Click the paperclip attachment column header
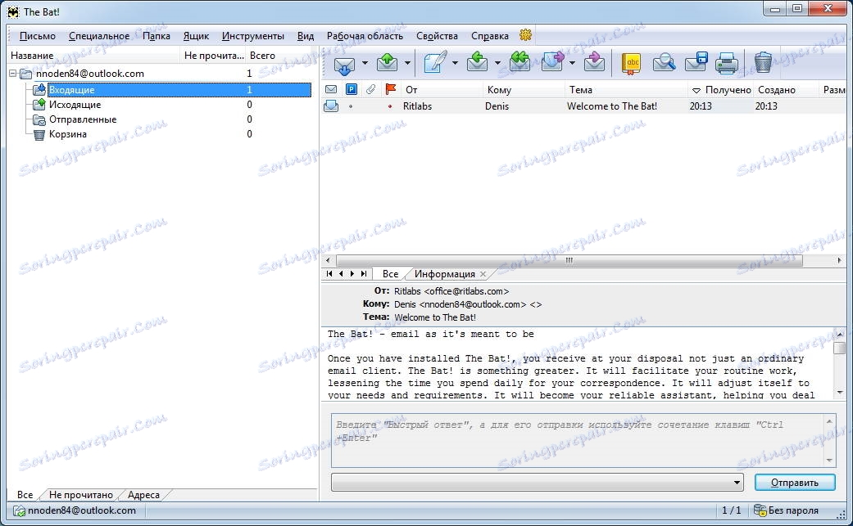This screenshot has height=526, width=853. pos(370,89)
